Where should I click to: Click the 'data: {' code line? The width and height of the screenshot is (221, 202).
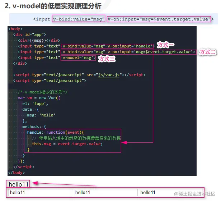tap(30, 110)
